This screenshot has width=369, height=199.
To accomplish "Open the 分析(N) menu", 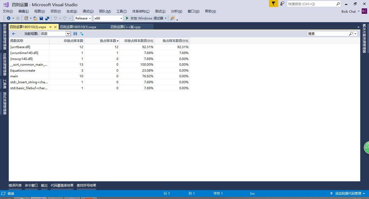I will [176, 11].
